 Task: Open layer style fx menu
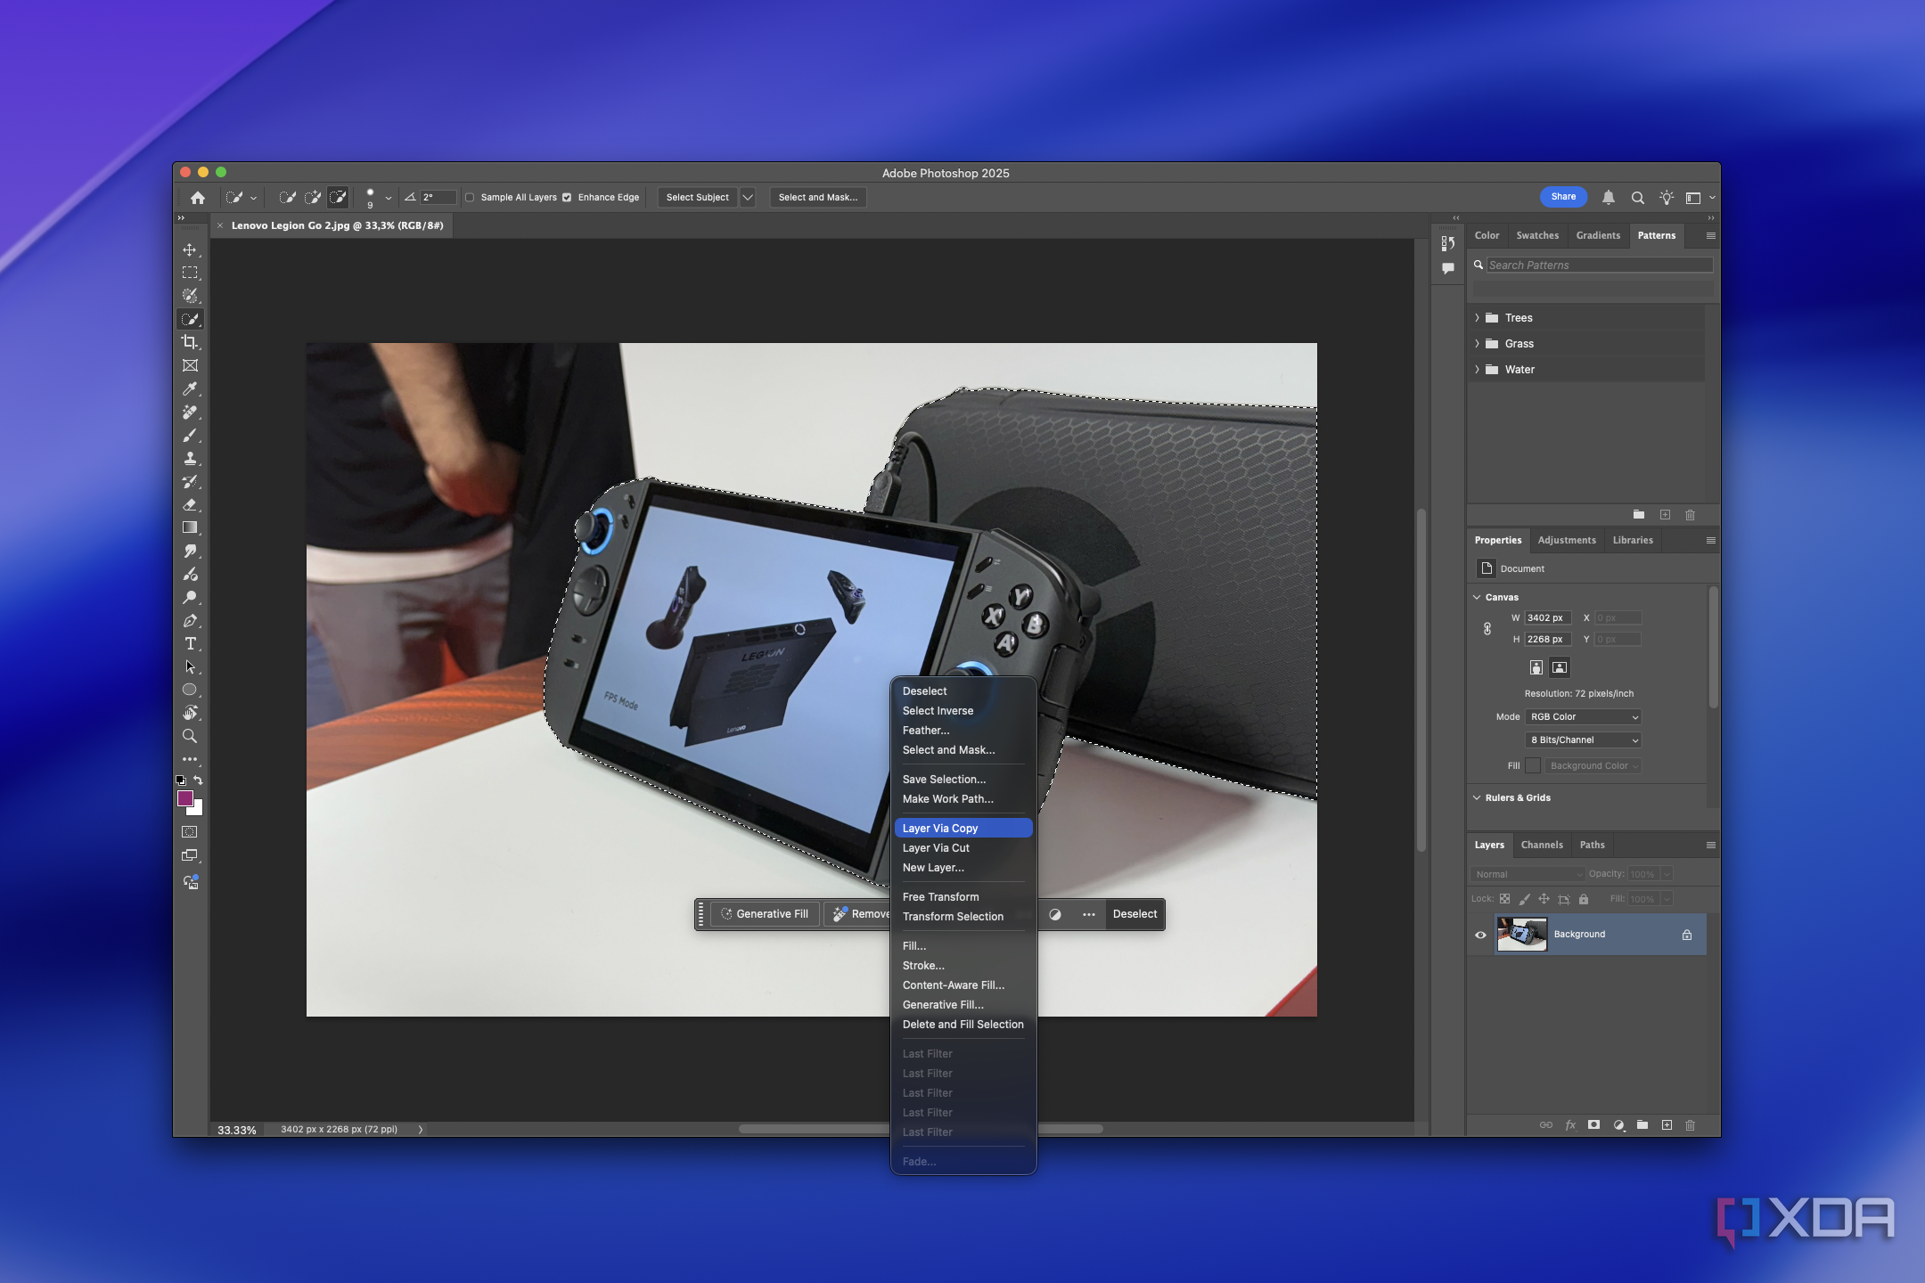1570,1124
